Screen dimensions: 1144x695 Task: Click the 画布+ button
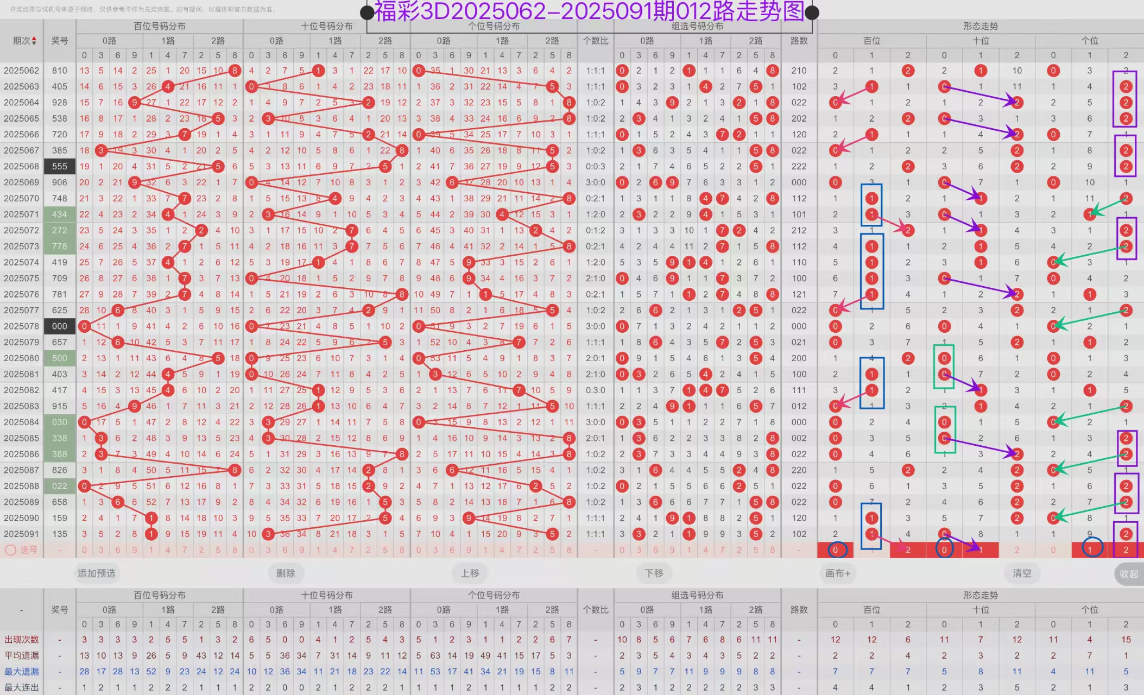(x=838, y=573)
